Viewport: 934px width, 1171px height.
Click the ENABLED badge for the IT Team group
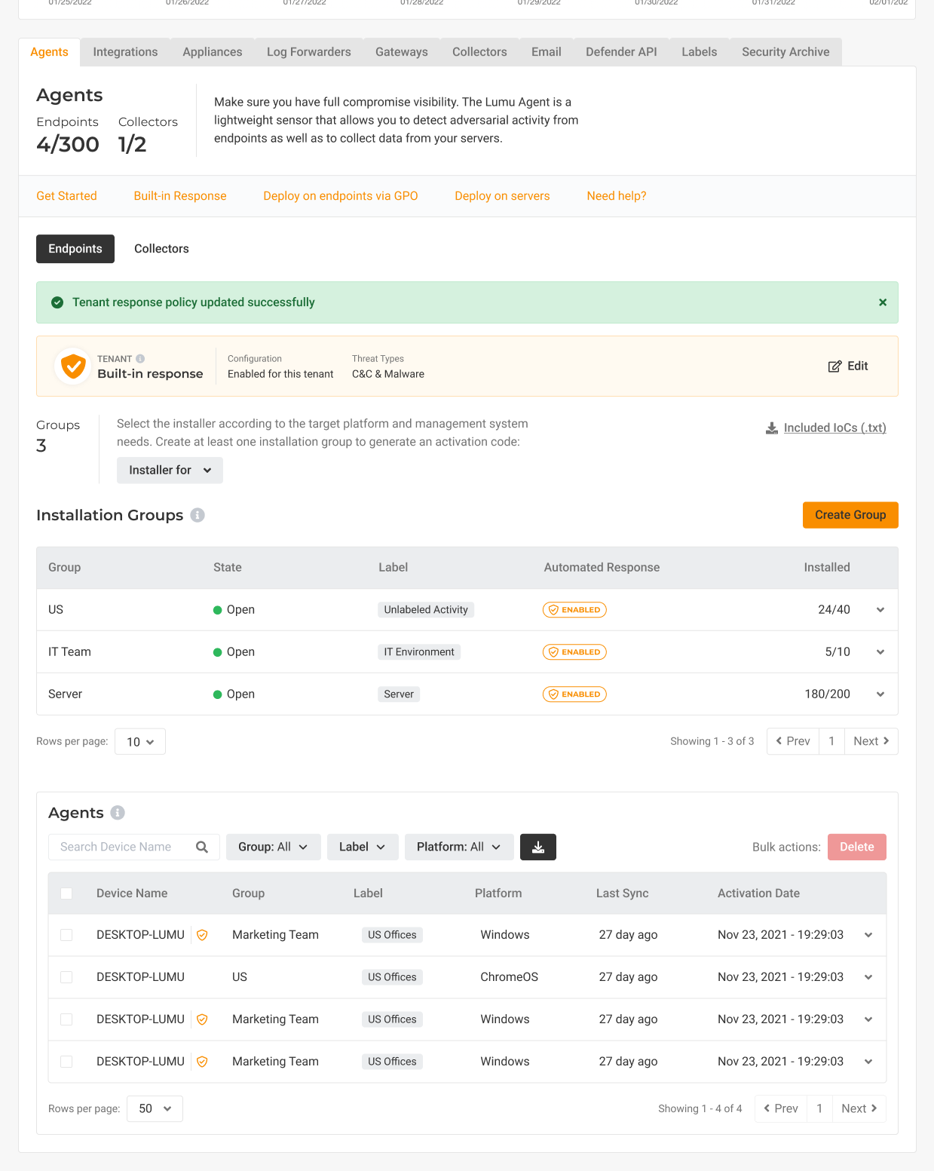point(574,652)
